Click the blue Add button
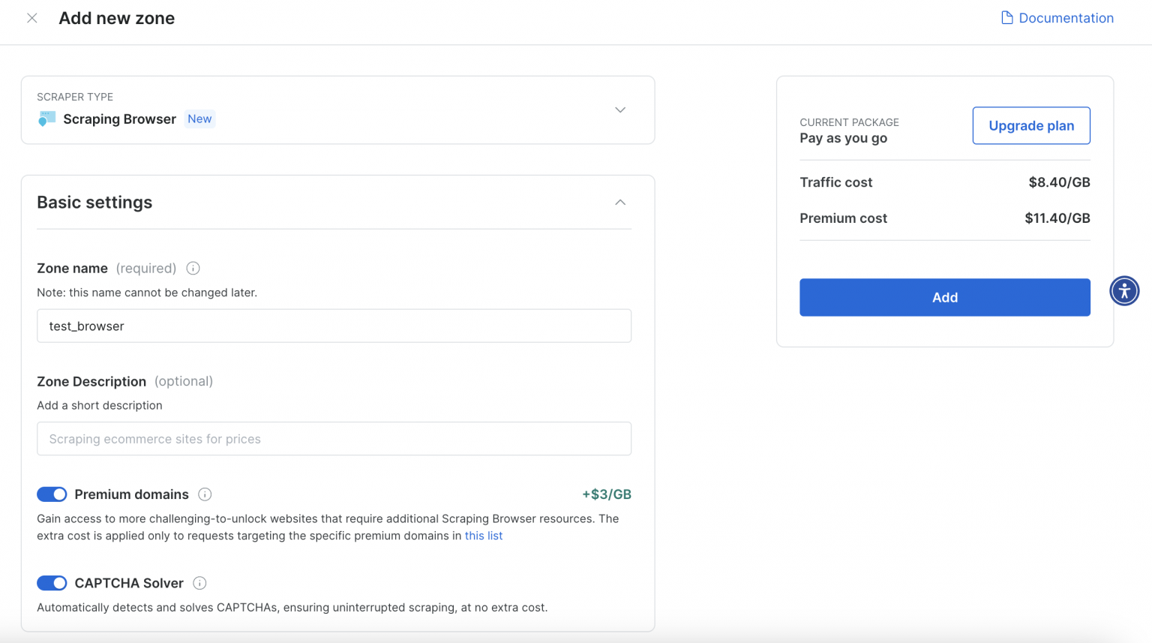This screenshot has width=1152, height=643. (x=944, y=297)
